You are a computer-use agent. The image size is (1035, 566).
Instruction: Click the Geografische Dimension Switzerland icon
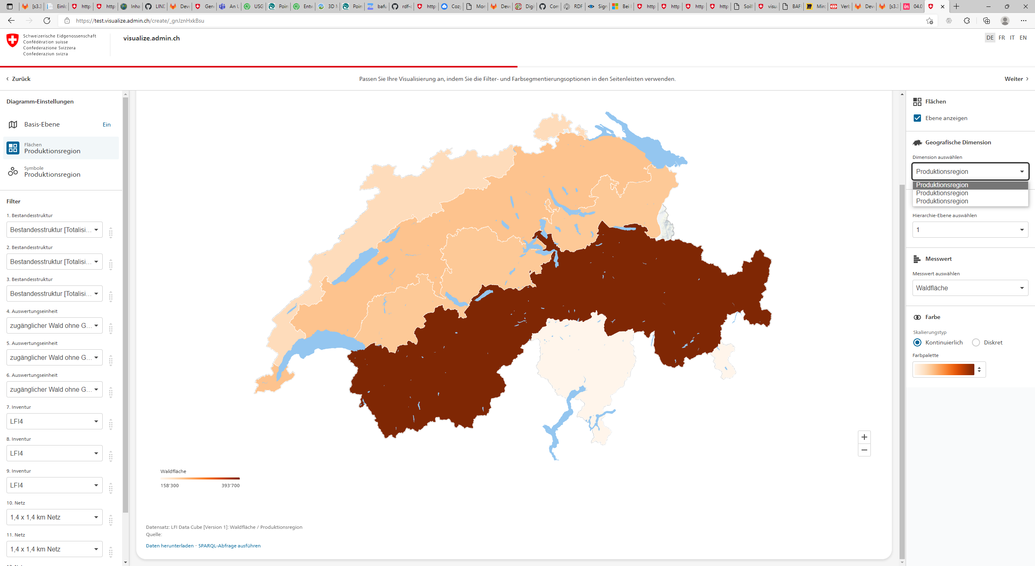pos(917,142)
